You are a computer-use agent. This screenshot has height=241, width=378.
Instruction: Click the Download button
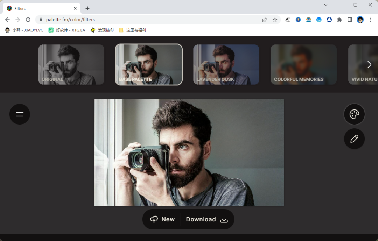[207, 219]
